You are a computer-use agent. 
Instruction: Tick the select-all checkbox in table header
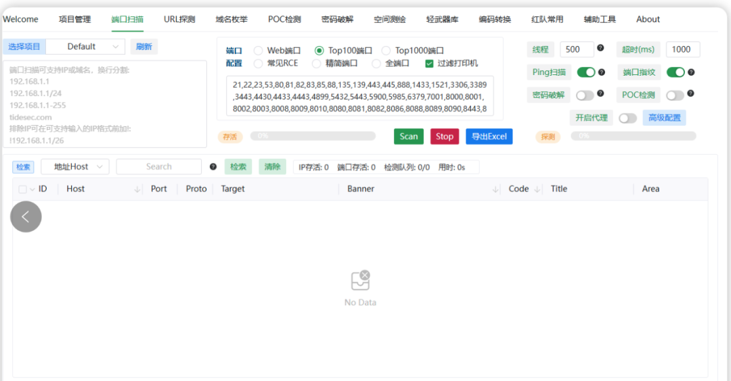point(22,189)
